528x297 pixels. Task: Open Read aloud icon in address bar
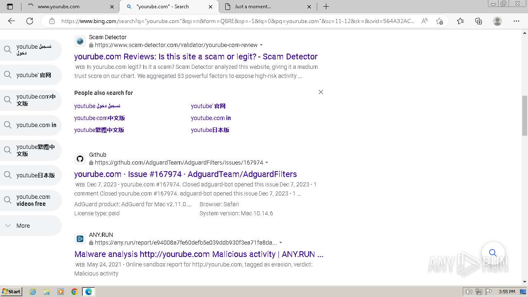(x=424, y=21)
